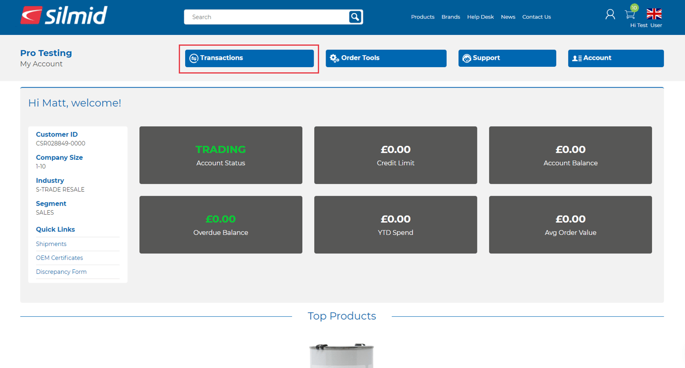Click the Pro Testing heading
The width and height of the screenshot is (685, 368).
tap(46, 53)
